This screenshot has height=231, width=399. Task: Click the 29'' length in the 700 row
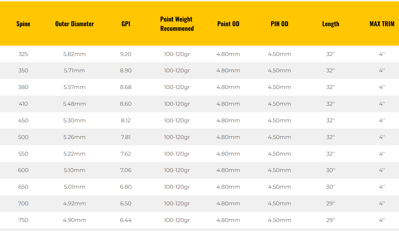click(331, 204)
